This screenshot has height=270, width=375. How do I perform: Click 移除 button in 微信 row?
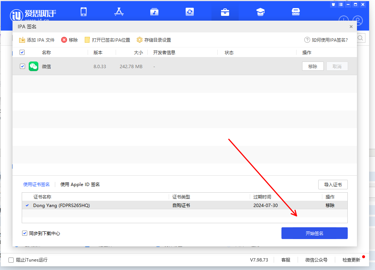[313, 66]
